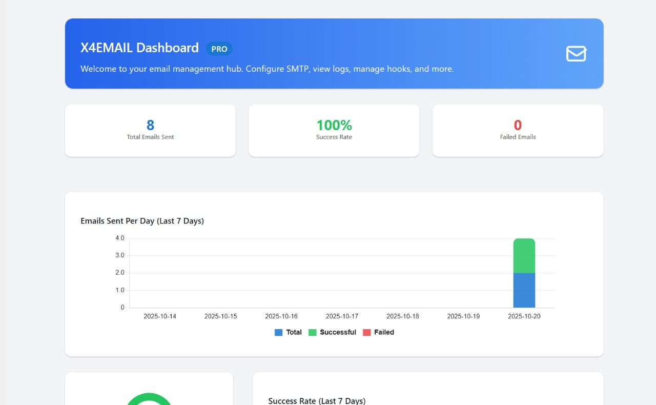656x405 pixels.
Task: Toggle the Total dataset legend label
Action: pyautogui.click(x=294, y=332)
